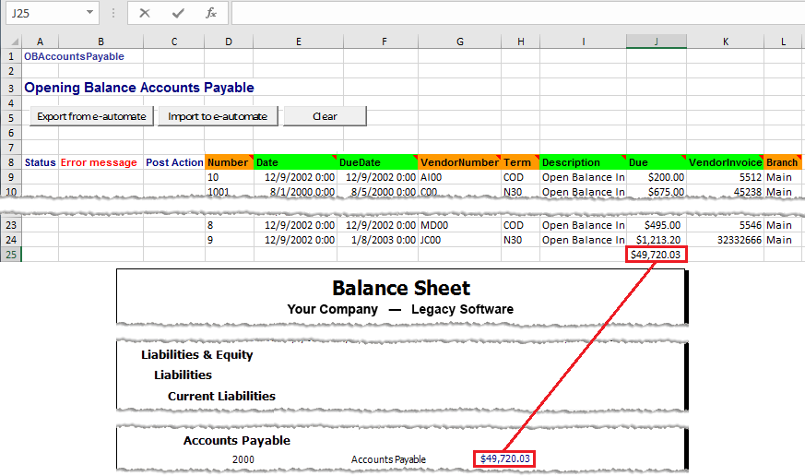Click the green DueDate header cell
Viewport: 805px width, 476px height.
(377, 162)
